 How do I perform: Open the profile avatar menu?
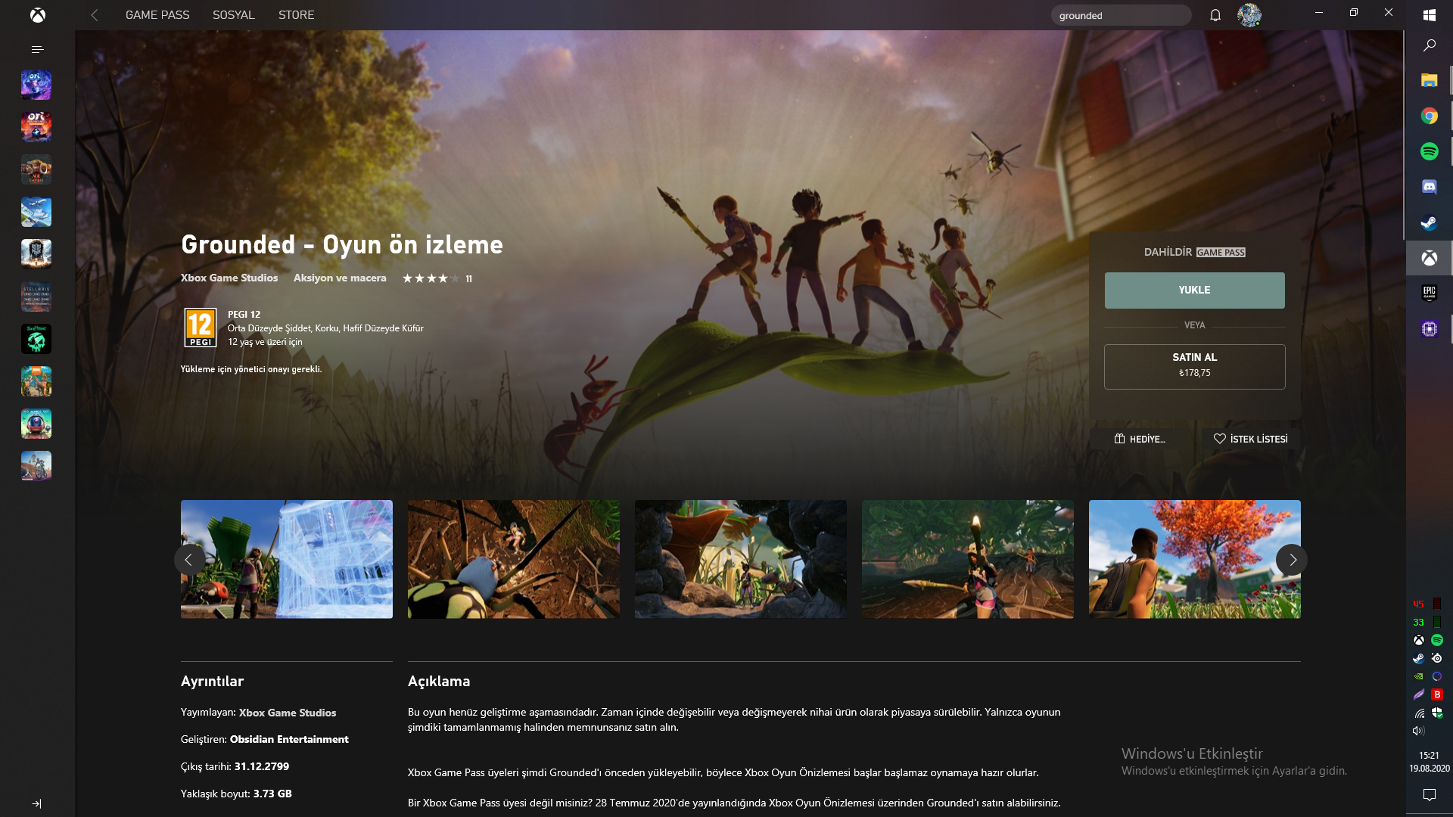(x=1249, y=15)
